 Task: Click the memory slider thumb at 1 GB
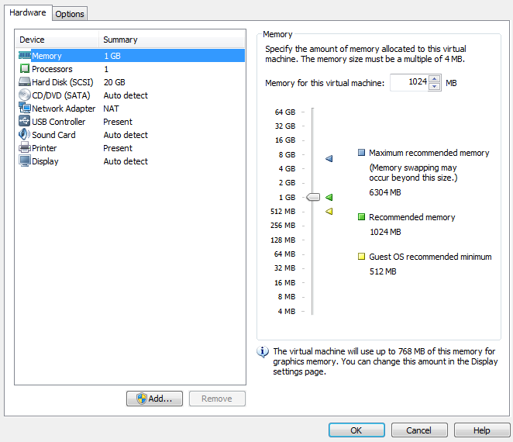(x=313, y=197)
